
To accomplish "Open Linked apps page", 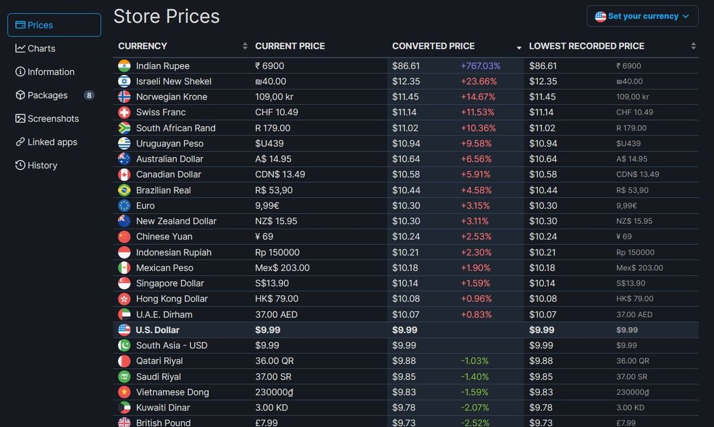I will [52, 142].
